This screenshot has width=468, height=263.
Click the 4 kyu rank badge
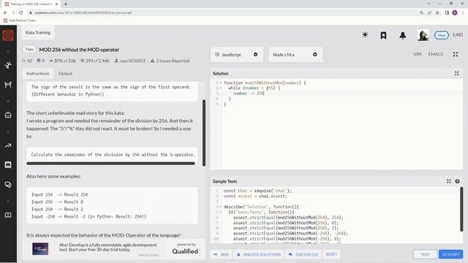(442, 35)
